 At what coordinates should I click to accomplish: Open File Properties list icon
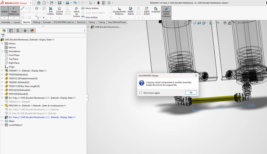click(x=103, y=3)
